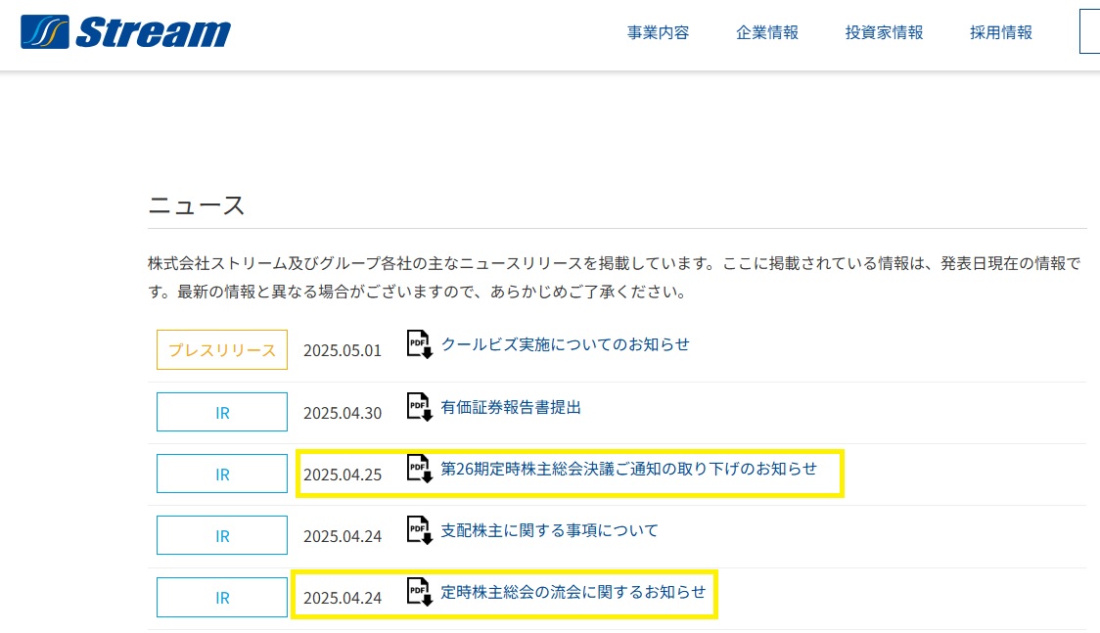Screen dimensions: 1100x633
Task: Click the Stream logo in the header
Action: tap(125, 32)
